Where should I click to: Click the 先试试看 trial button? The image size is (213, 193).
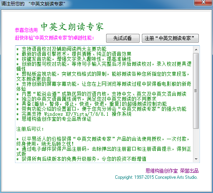pos(123,38)
